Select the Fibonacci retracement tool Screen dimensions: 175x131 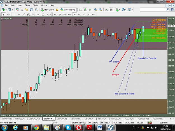pyautogui.click(x=33, y=14)
